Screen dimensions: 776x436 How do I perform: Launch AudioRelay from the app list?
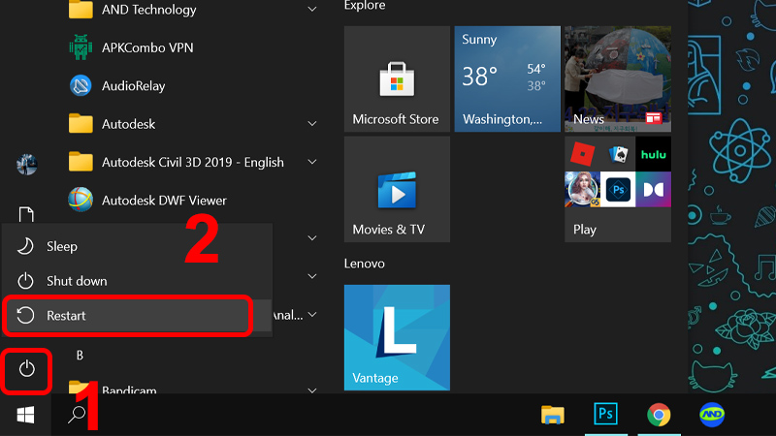click(81, 85)
